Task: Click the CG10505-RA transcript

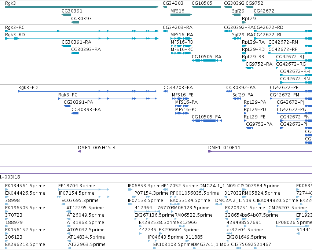Action: coord(207,60)
